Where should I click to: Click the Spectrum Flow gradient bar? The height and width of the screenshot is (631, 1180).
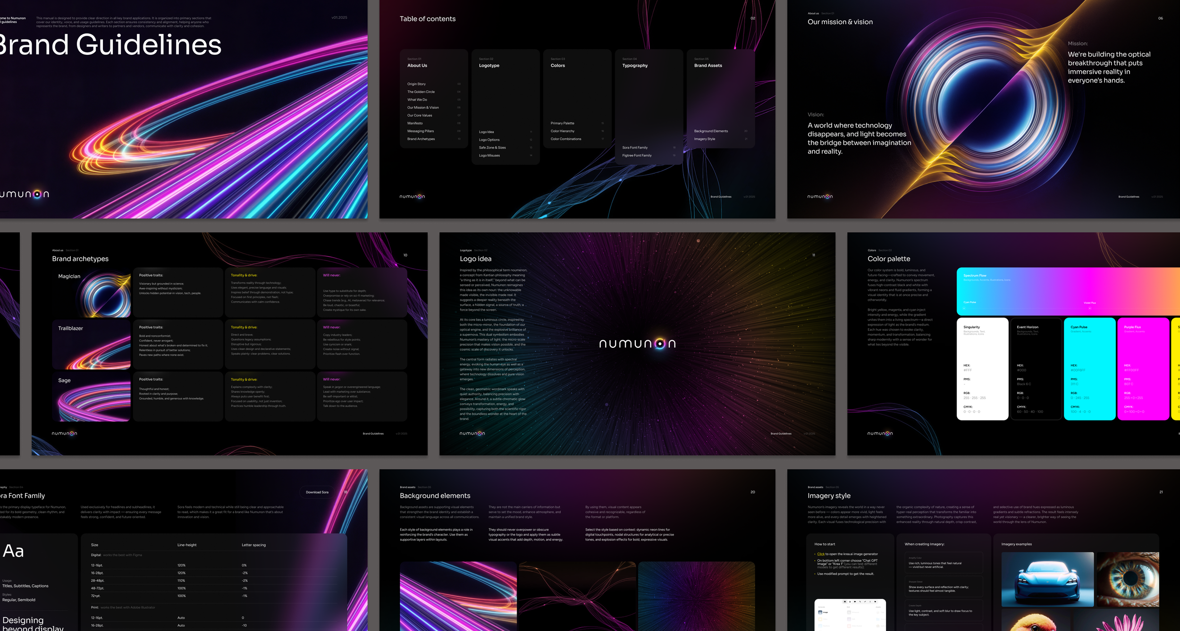click(x=1067, y=291)
